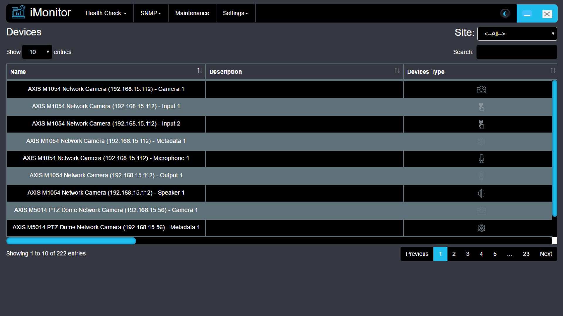Viewport: 563px width, 316px height.
Task: Go to Previous page
Action: point(417,254)
